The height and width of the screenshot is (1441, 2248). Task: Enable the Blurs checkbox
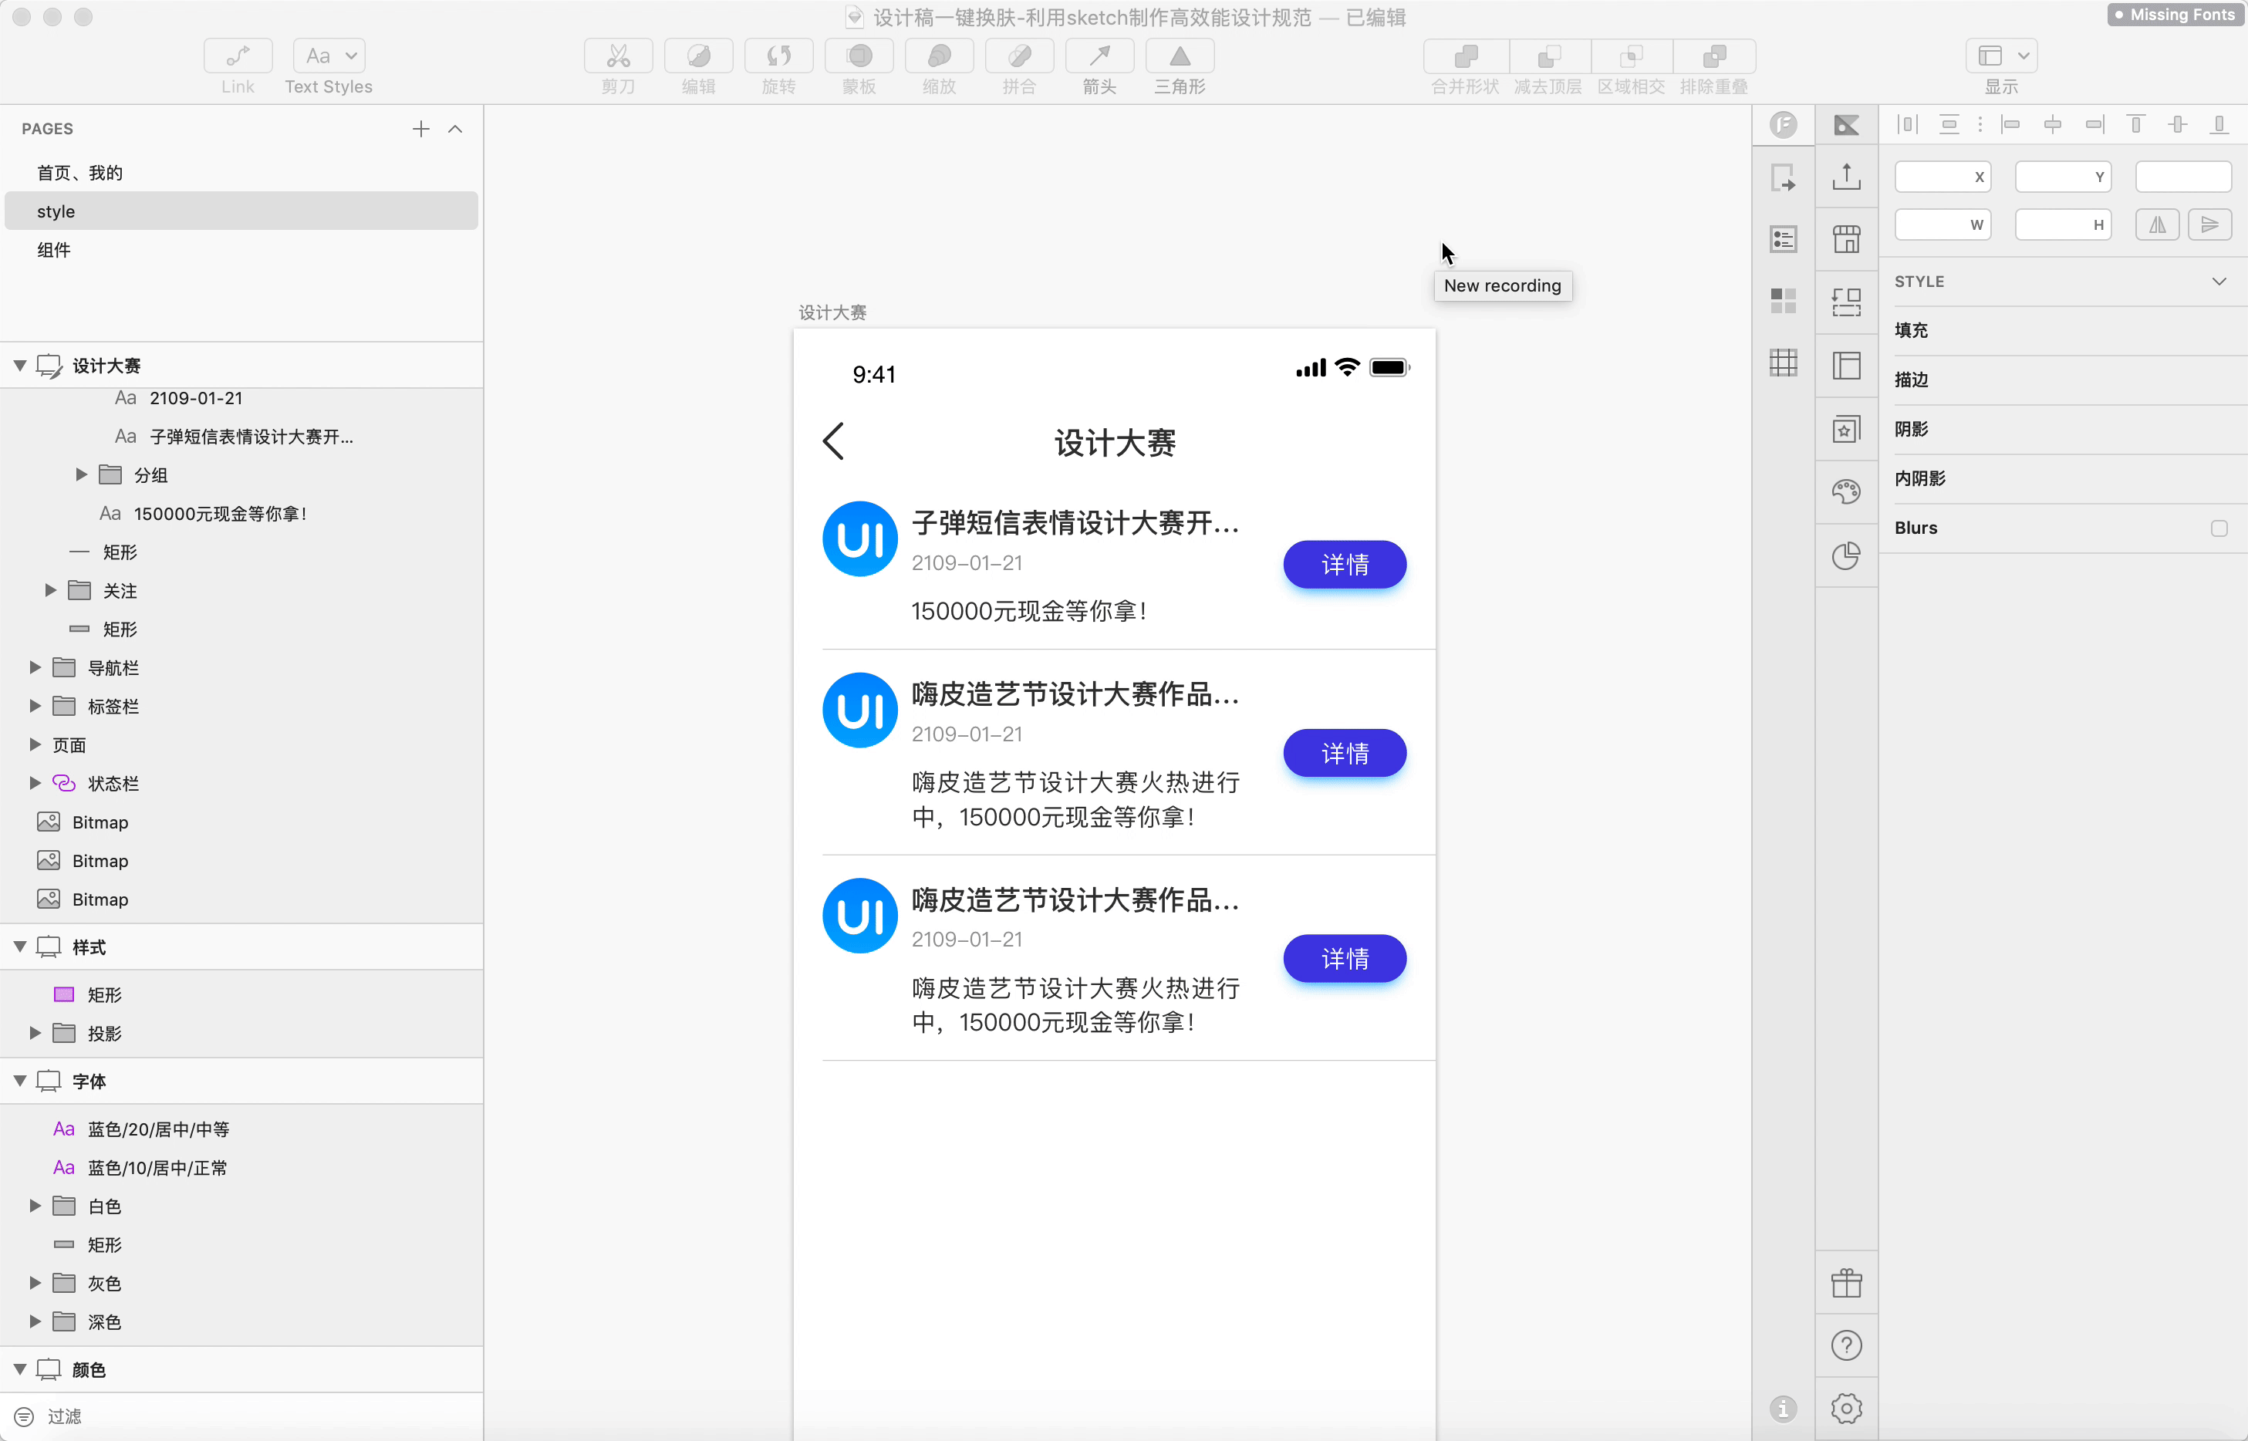(x=2218, y=528)
